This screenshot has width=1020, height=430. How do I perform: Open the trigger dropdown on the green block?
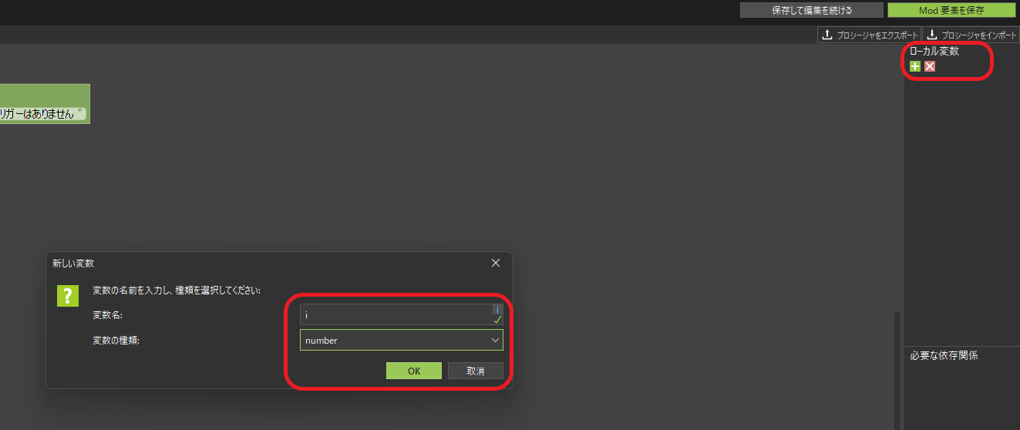[x=80, y=111]
